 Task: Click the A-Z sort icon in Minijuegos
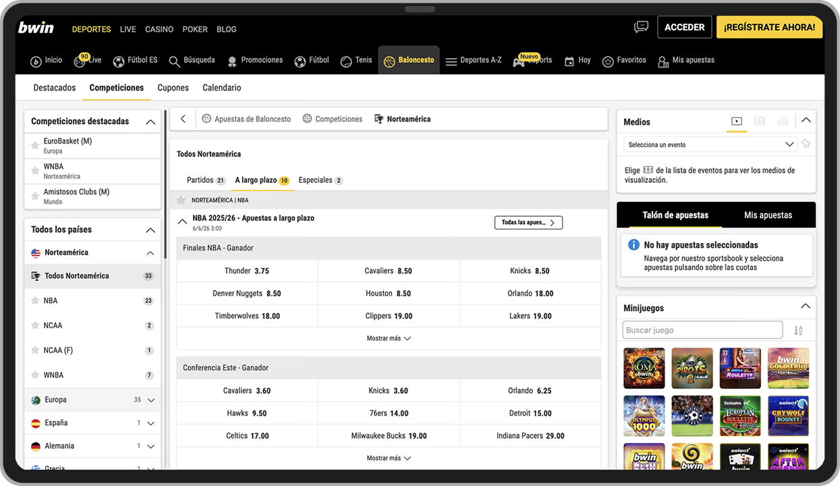pyautogui.click(x=799, y=330)
